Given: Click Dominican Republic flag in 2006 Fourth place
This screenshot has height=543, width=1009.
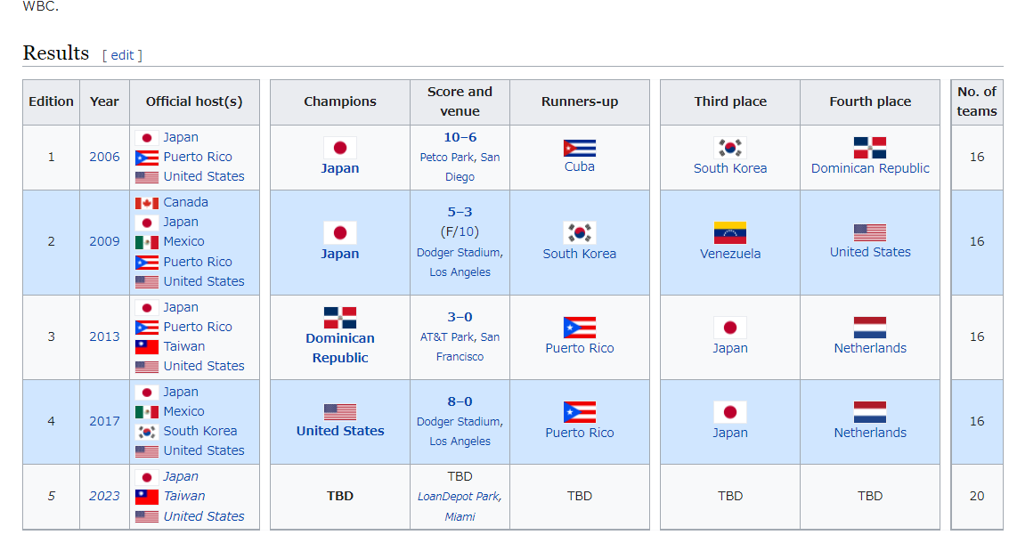Looking at the screenshot, I should pos(870,148).
